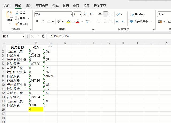Image resolution: width=171 pixels, height=123 pixels.
Task: Open the font name dropdown
Action: tap(71, 14)
